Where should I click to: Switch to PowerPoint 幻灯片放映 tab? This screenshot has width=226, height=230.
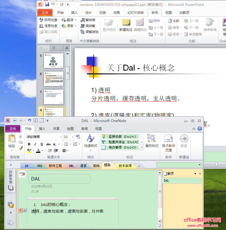[135, 13]
